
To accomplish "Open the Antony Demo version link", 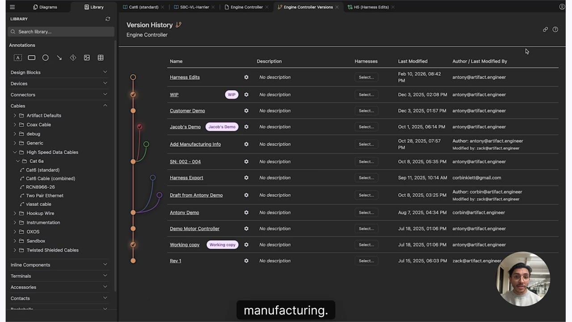I will tap(184, 213).
